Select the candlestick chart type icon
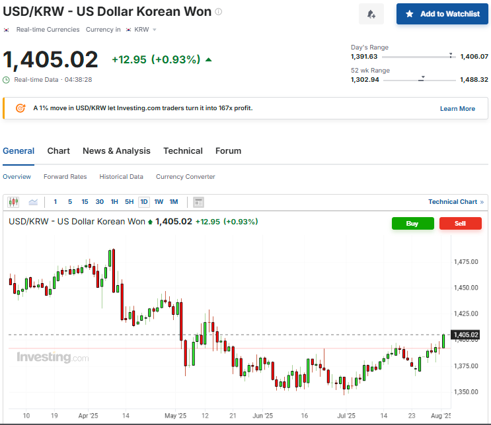 [13, 202]
